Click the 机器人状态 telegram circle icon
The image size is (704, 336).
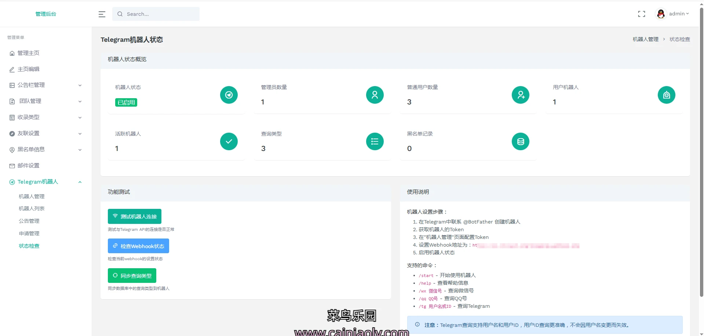click(229, 95)
